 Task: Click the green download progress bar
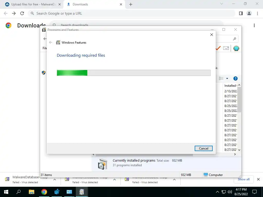point(134,73)
